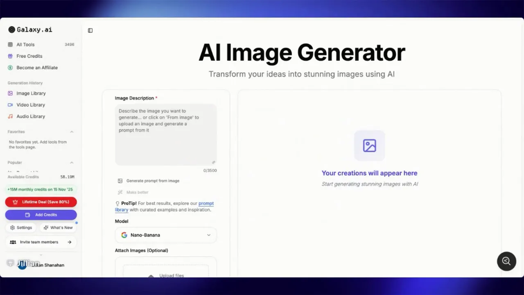Open the Nano-Banana model dropdown
The width and height of the screenshot is (524, 295).
coord(165,235)
